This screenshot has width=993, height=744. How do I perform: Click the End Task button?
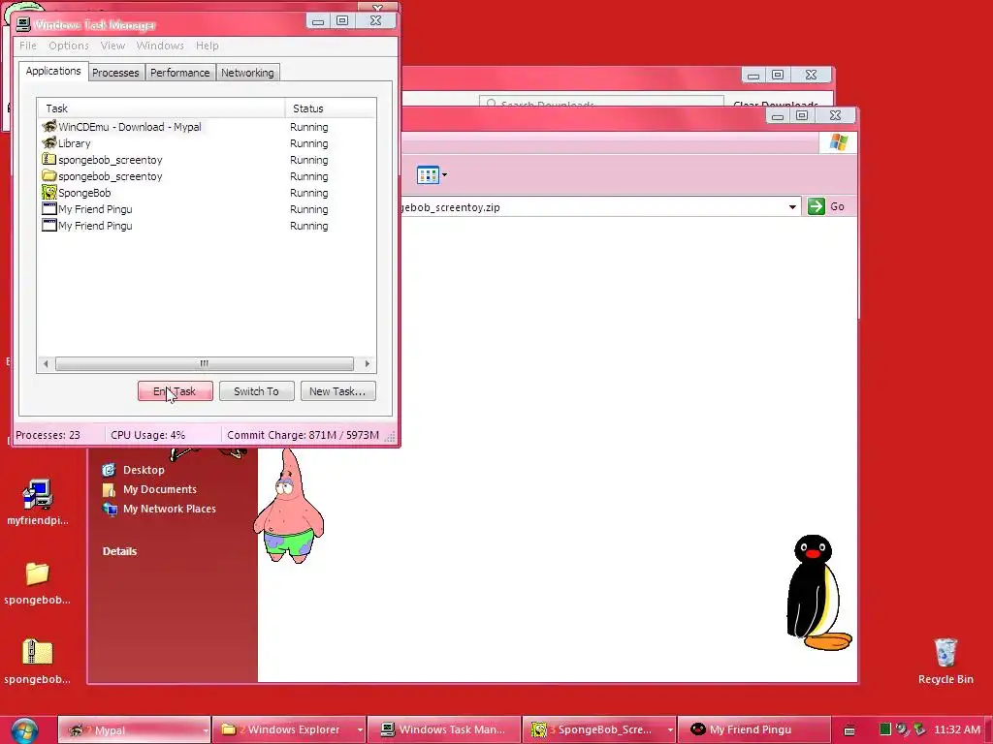(175, 391)
